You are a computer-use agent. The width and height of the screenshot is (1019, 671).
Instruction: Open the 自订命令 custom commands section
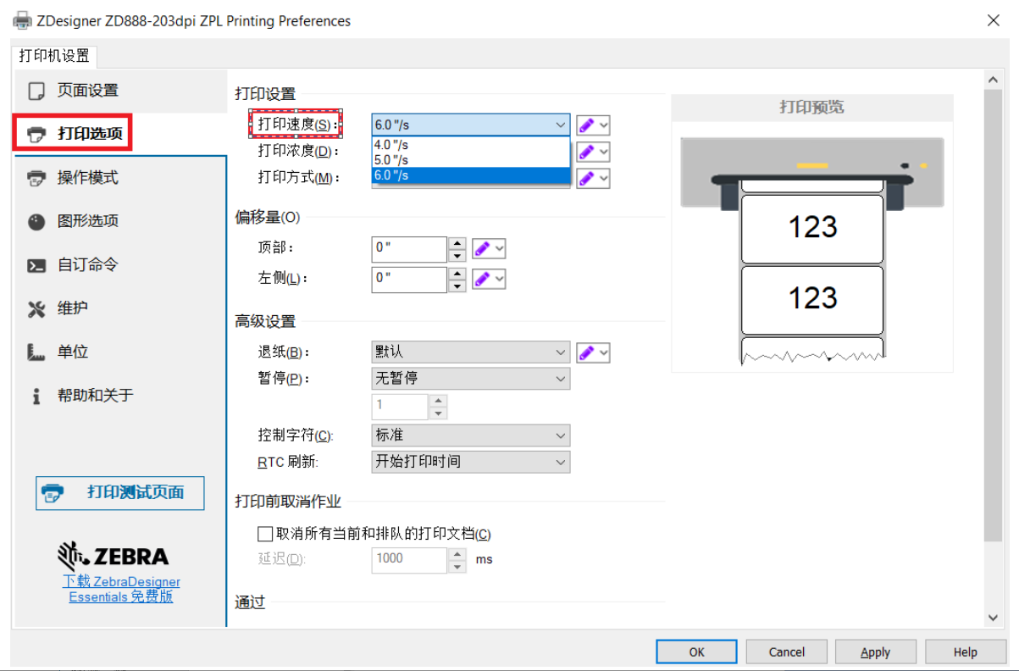pyautogui.click(x=119, y=265)
